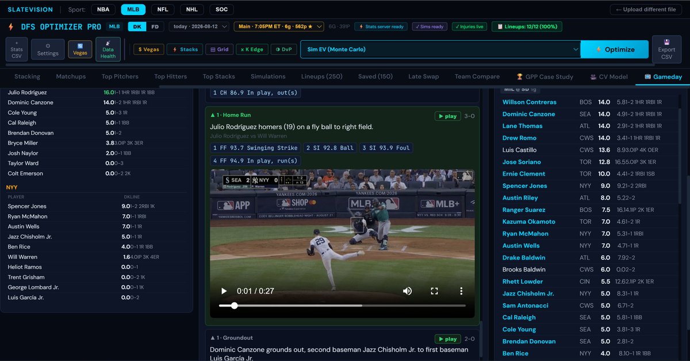Open the Gameday tab
The height and width of the screenshot is (361, 690).
point(663,76)
